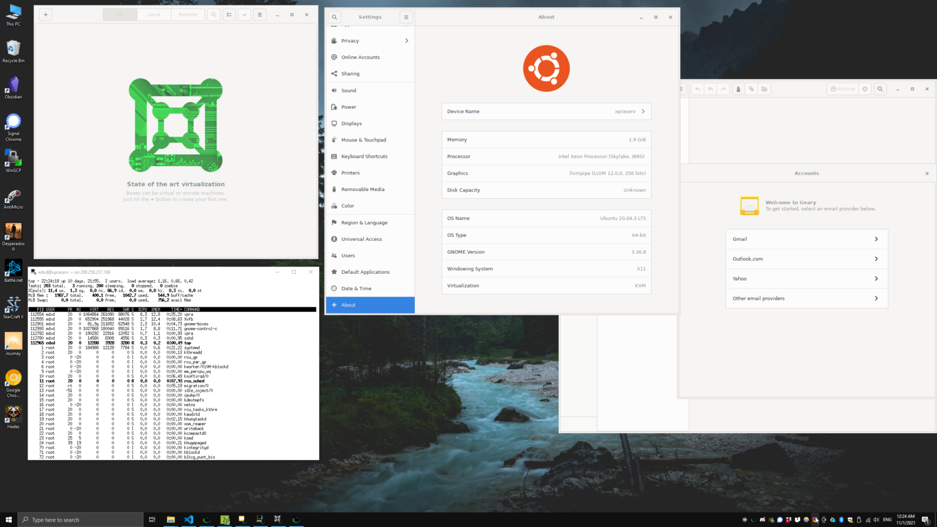The image size is (937, 527).
Task: Open Visual Studio Code from taskbar
Action: click(188, 520)
